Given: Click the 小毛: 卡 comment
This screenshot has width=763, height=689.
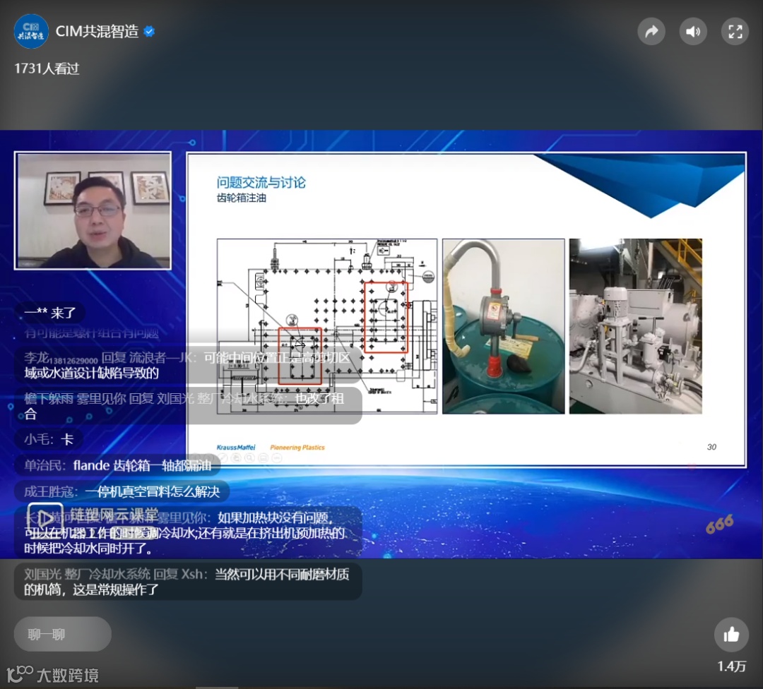Looking at the screenshot, I should coord(49,439).
